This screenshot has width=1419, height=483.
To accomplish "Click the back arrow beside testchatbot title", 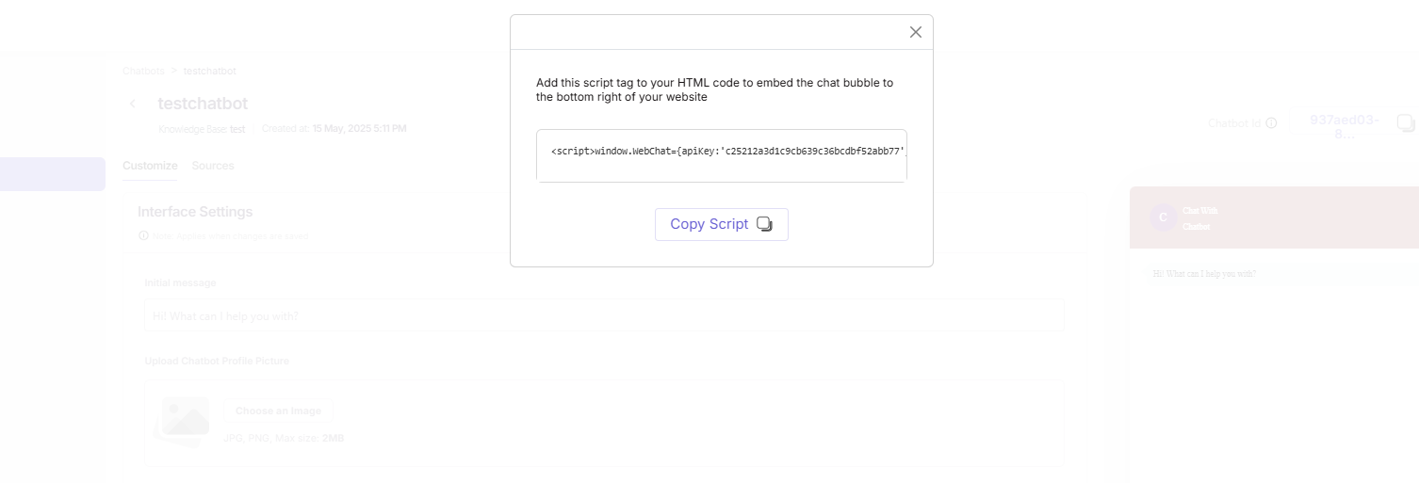I will 133,104.
